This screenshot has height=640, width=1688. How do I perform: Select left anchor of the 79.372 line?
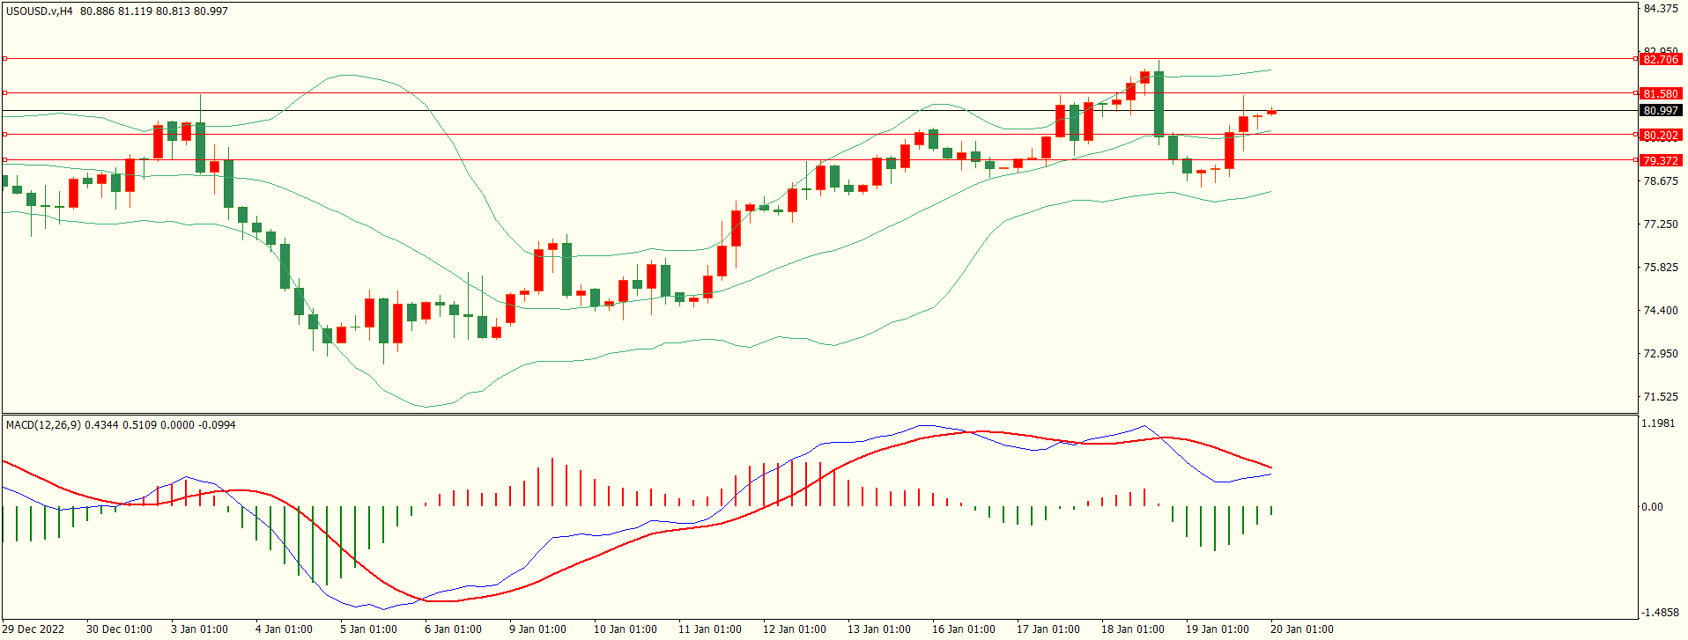(x=5, y=160)
